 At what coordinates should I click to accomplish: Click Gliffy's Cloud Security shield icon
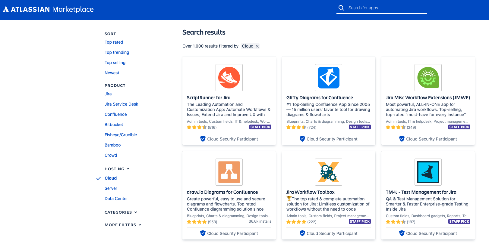pos(302,139)
